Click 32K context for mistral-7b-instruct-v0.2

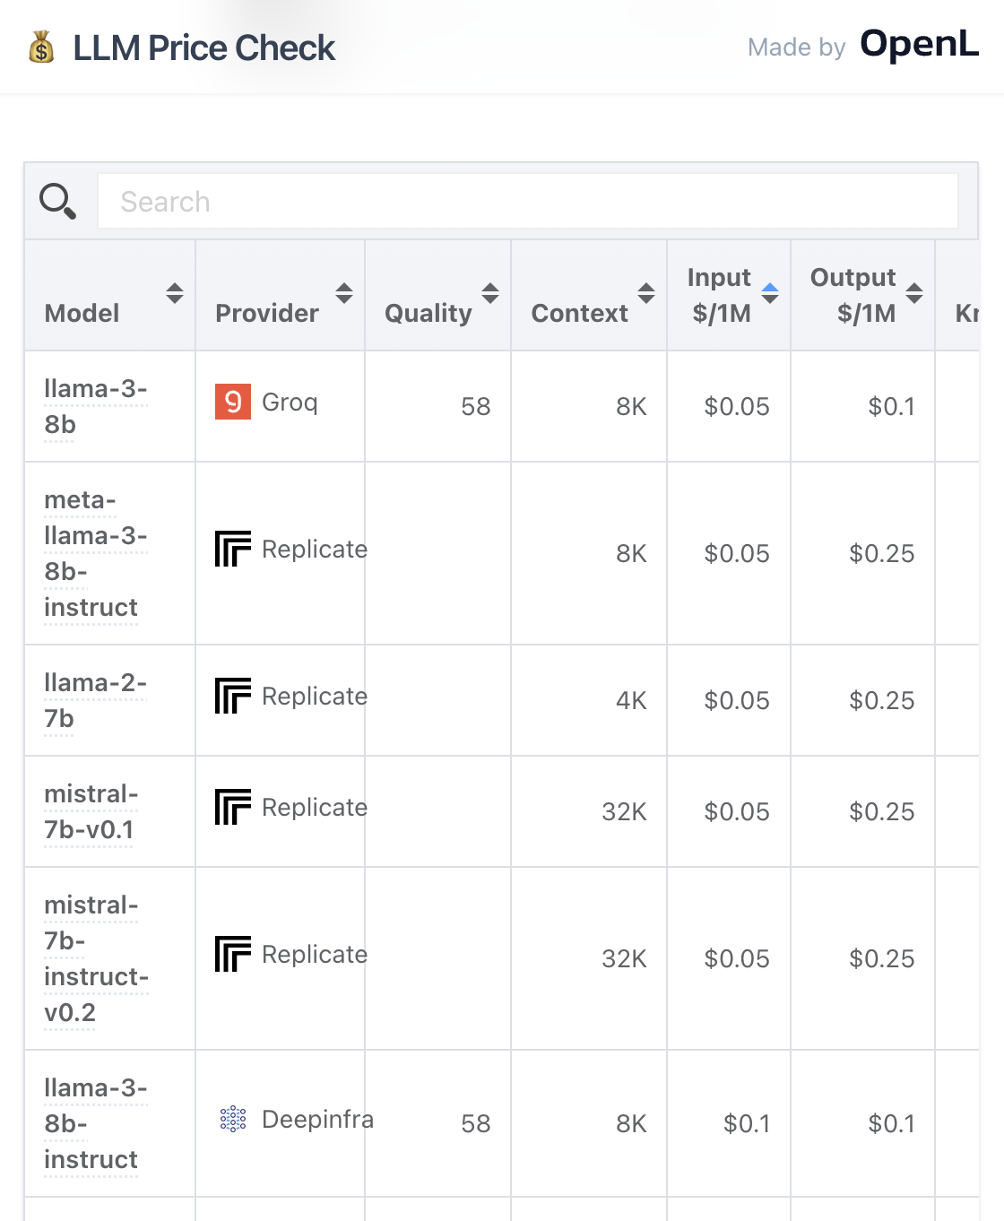624,958
